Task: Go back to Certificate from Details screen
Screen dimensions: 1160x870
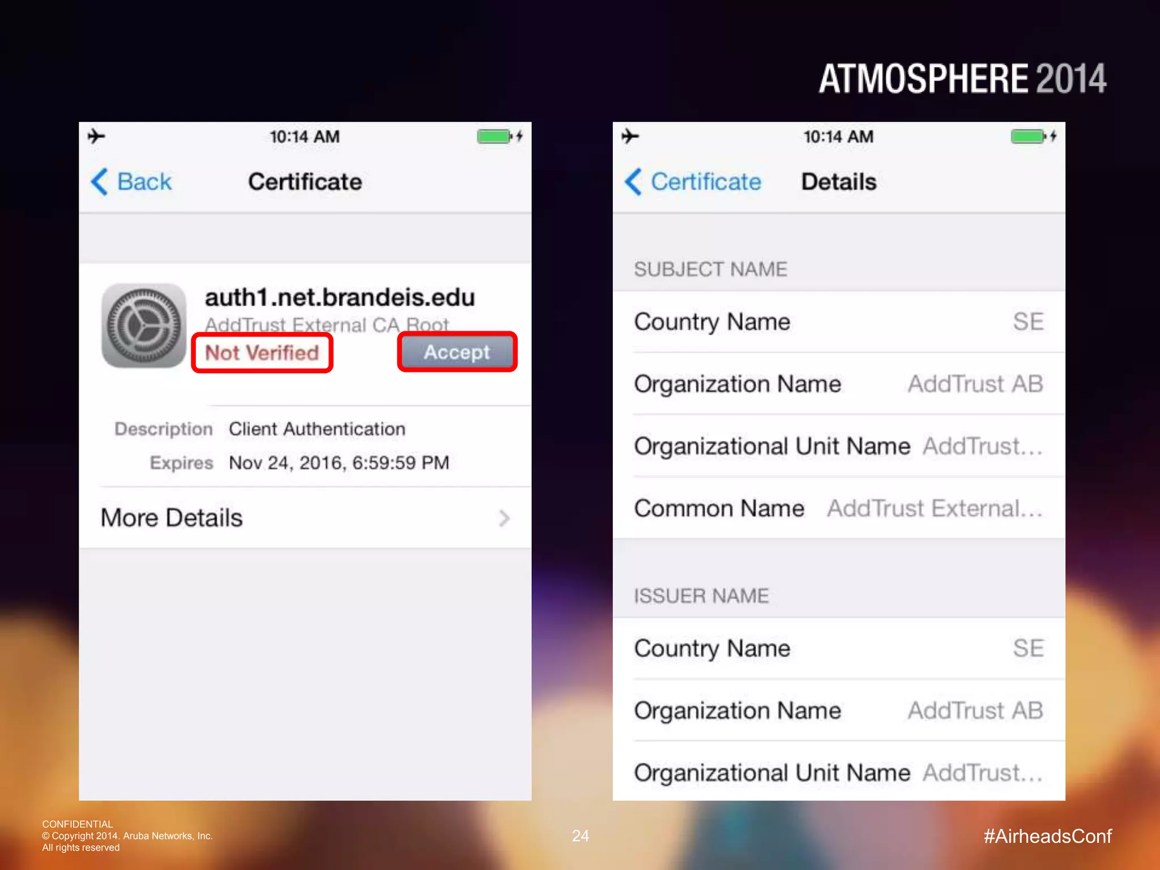Action: (692, 182)
